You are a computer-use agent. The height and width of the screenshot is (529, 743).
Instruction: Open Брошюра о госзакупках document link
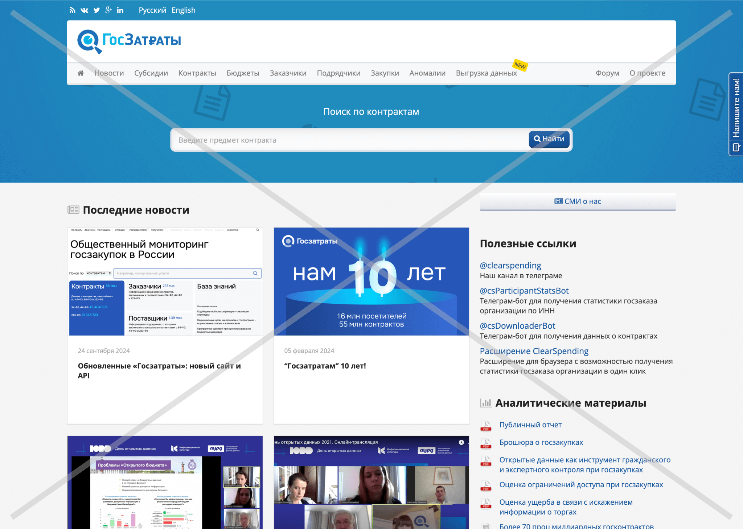click(541, 442)
